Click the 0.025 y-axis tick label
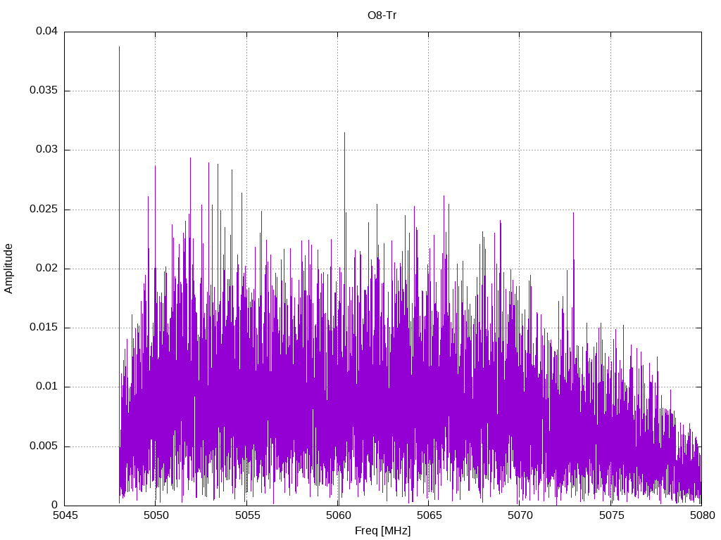This screenshot has height=540, width=721. click(x=44, y=209)
